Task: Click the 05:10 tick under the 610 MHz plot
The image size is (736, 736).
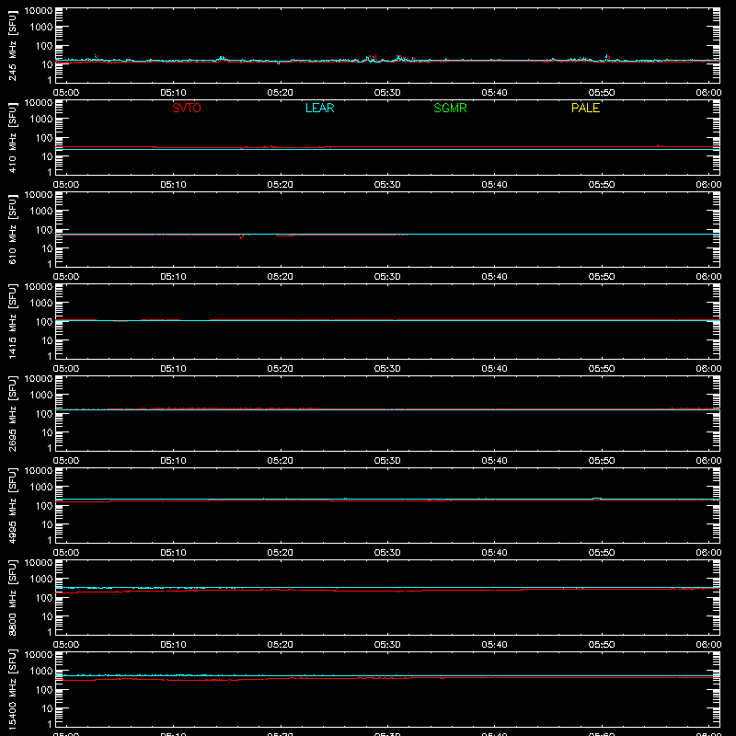Action: point(173,277)
